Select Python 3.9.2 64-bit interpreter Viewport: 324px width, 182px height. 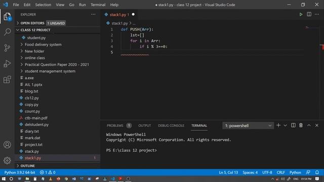(x=20, y=172)
